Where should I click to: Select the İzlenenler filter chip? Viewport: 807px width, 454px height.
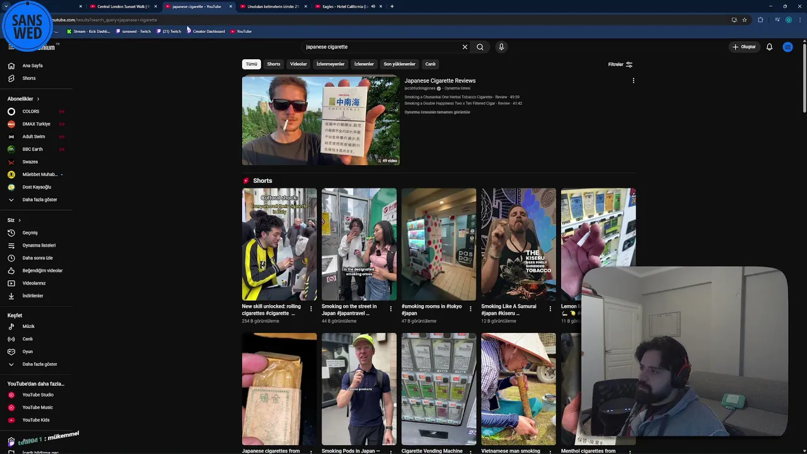point(364,64)
